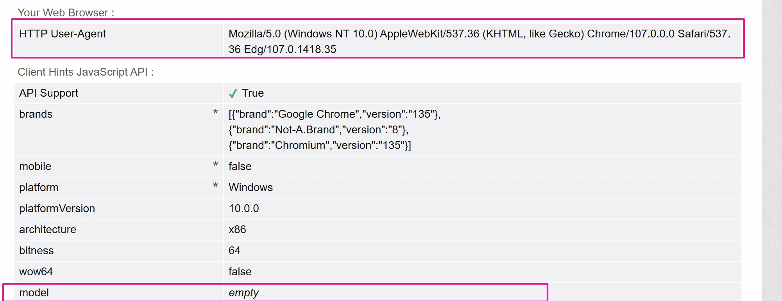Click the brands JSON value text
782x301 pixels.
click(x=334, y=130)
